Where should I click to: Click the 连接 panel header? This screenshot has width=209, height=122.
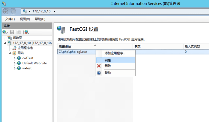point(27,26)
